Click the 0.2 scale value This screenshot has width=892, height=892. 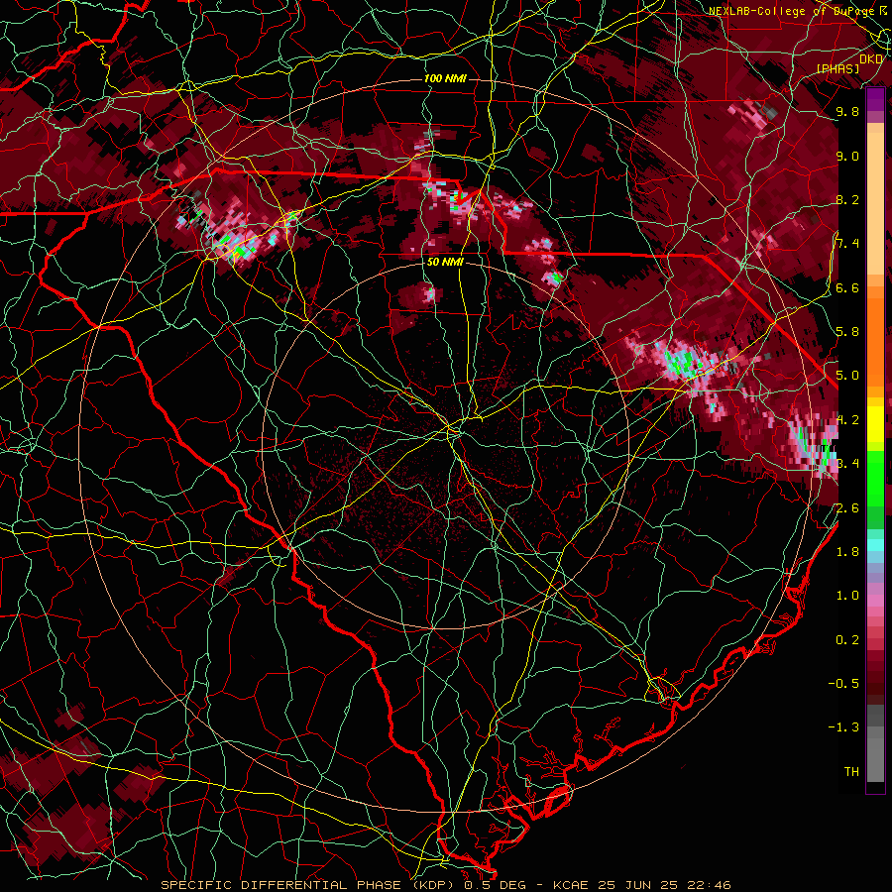tap(847, 640)
